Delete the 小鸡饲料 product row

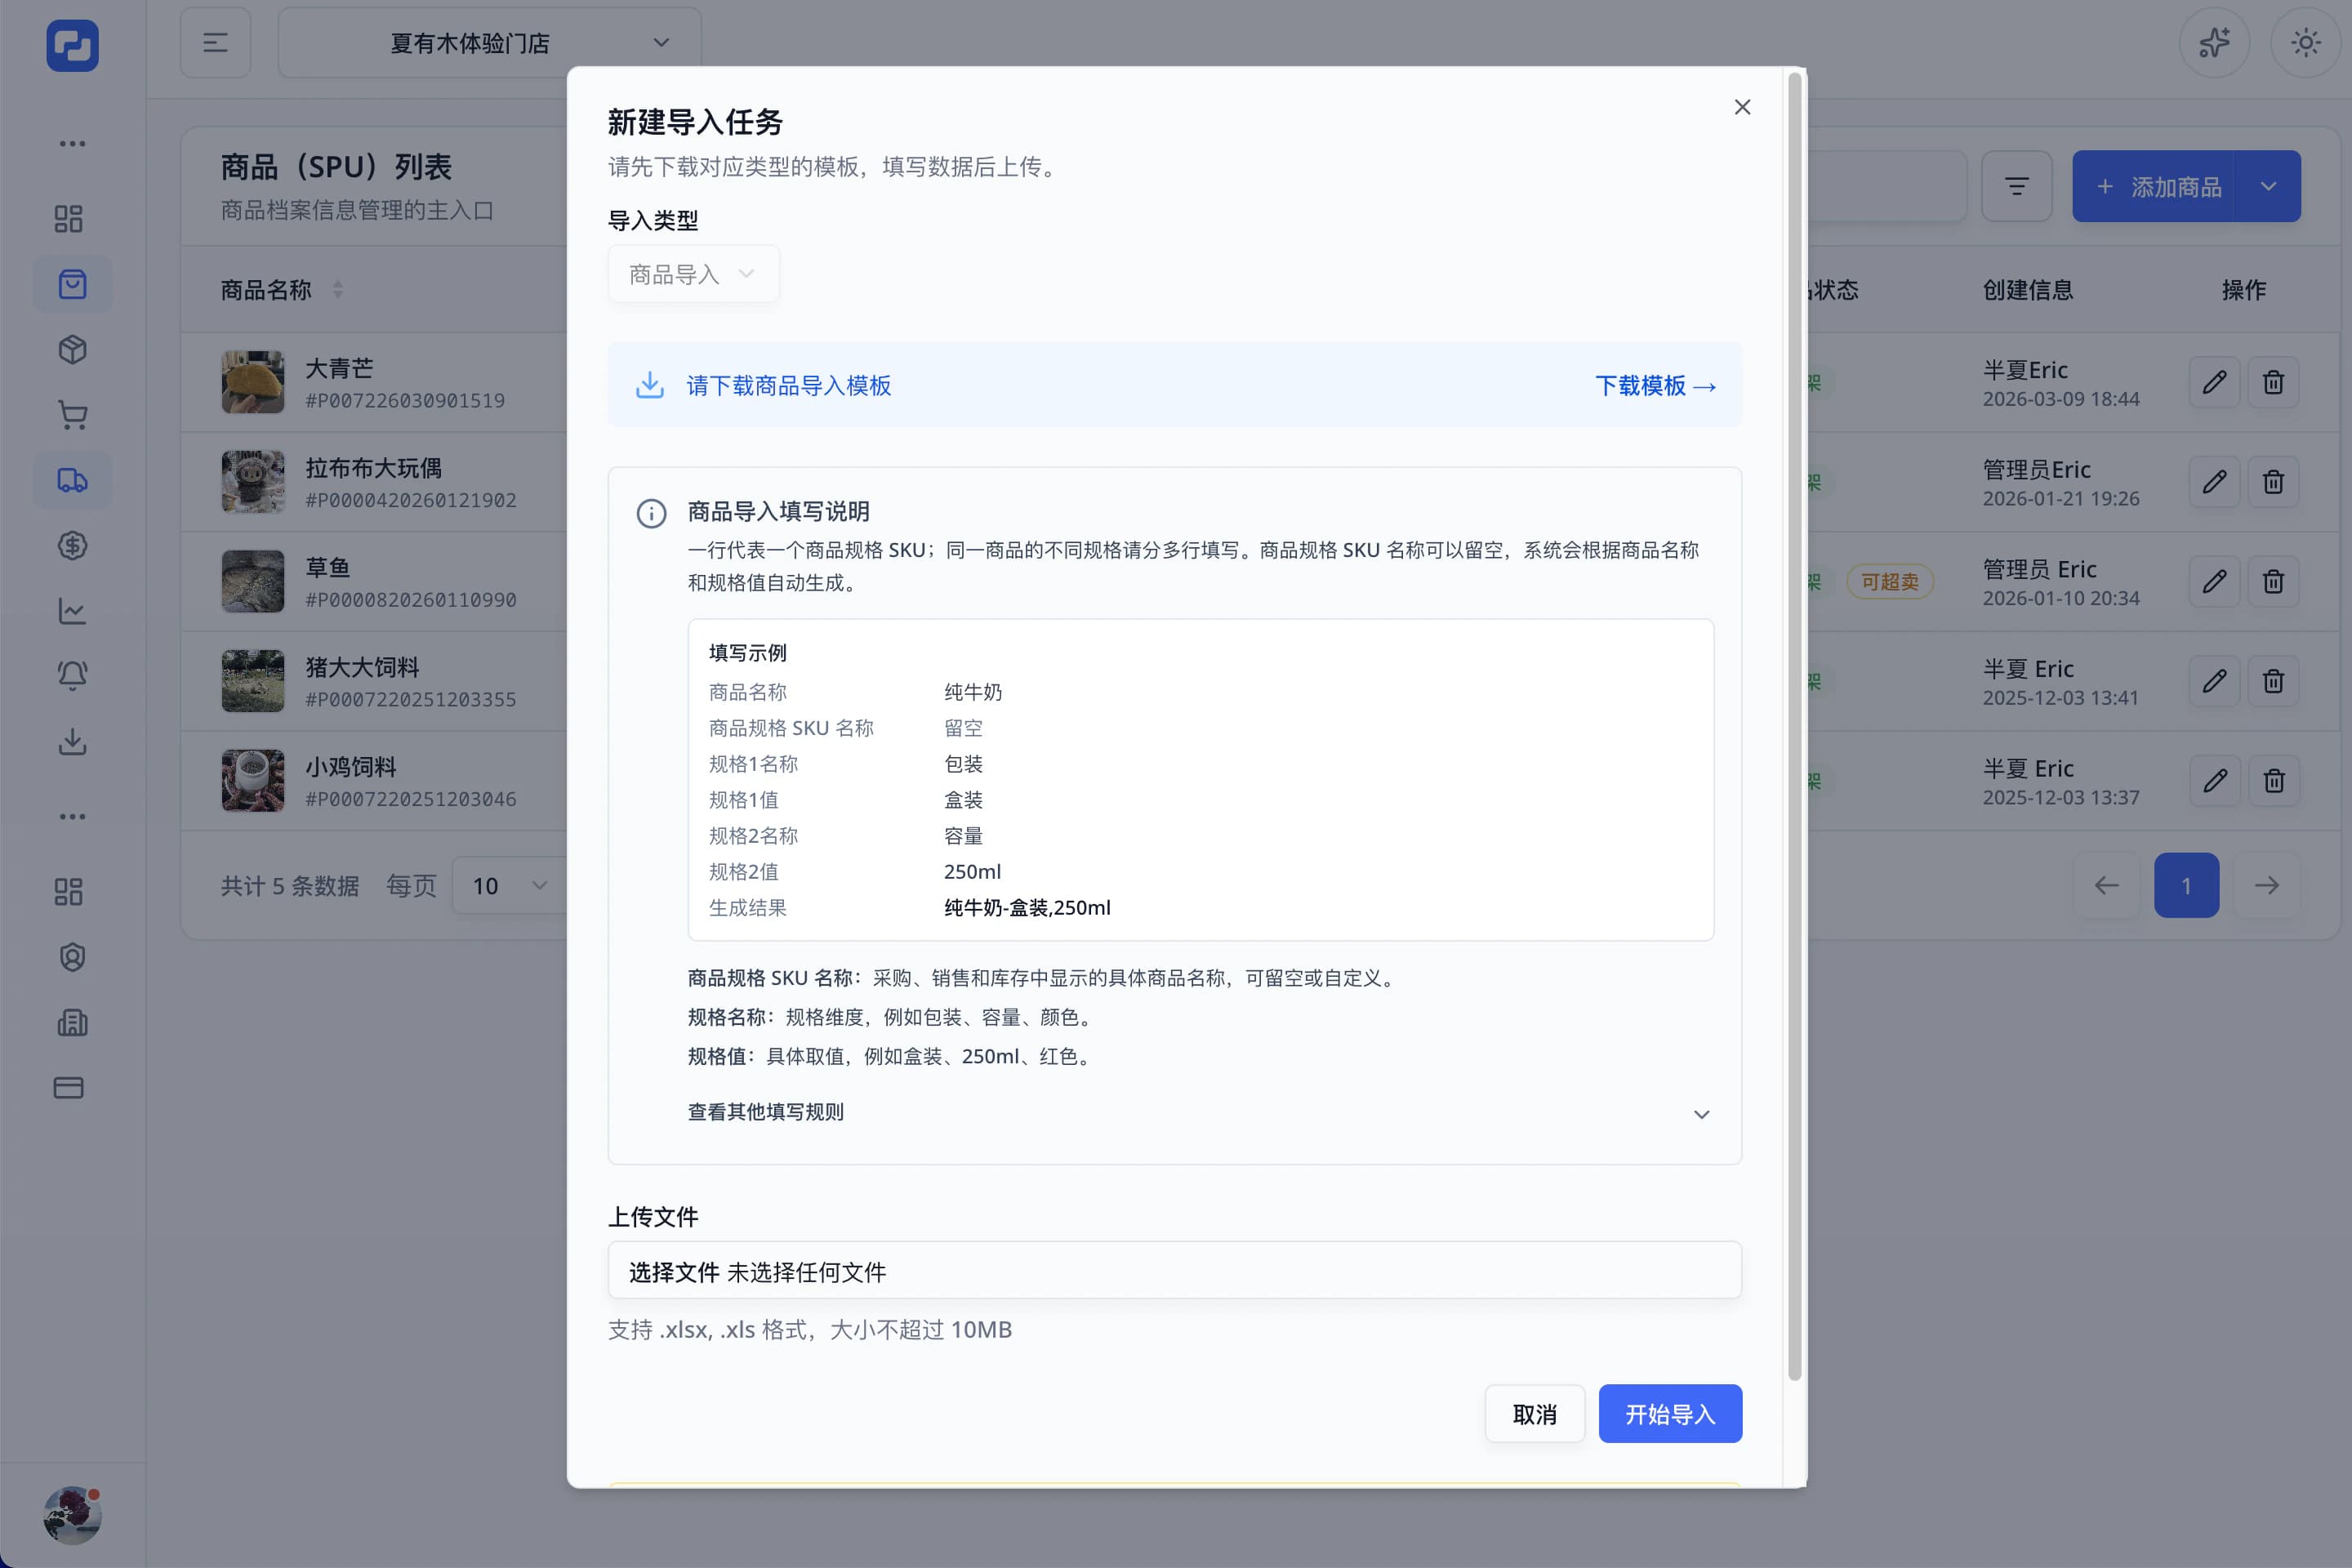click(x=2273, y=780)
